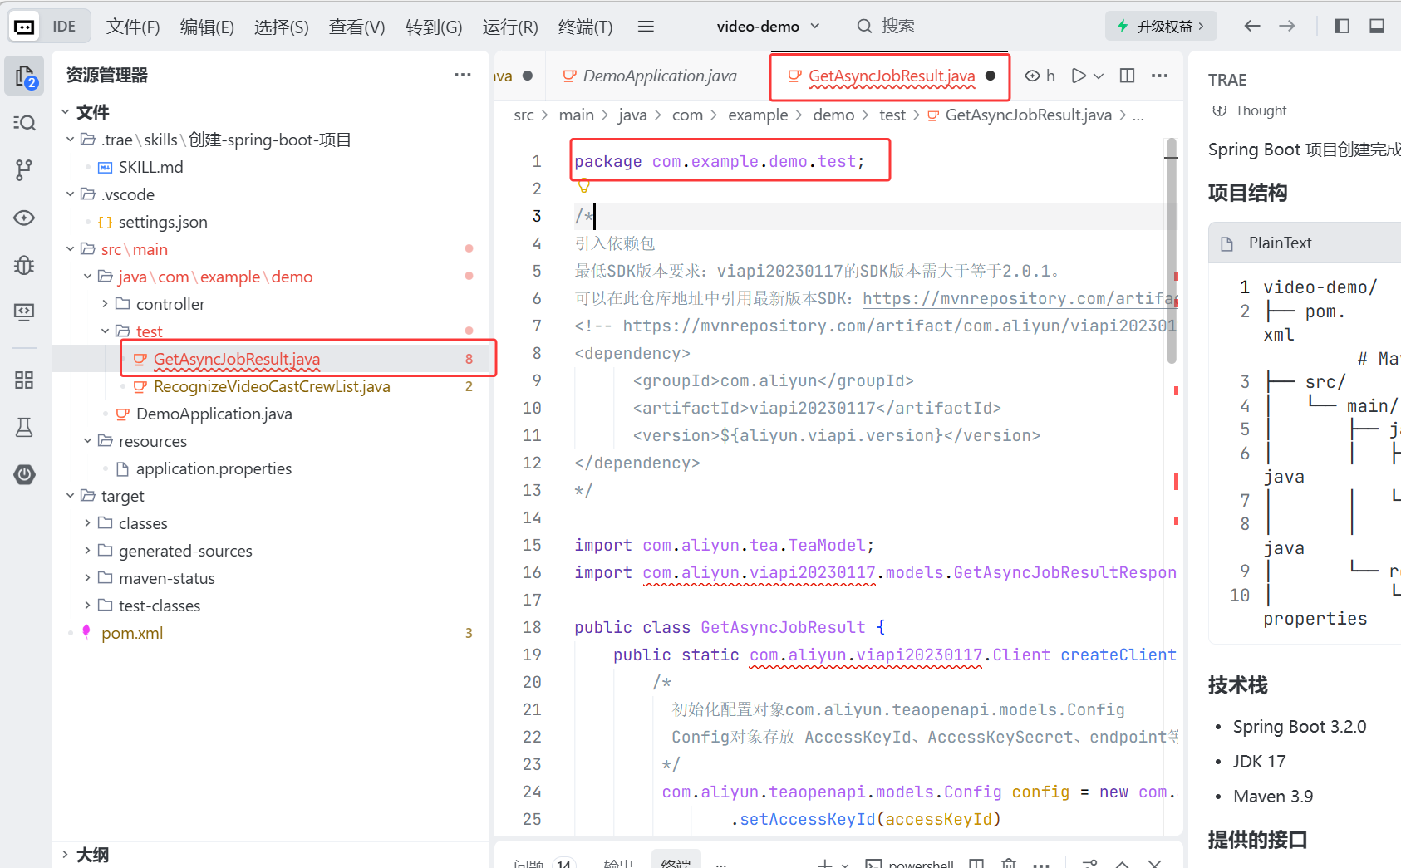Viewport: 1401px width, 868px height.
Task: Click the lightbulb quick-fix icon on line 2
Action: [584, 185]
